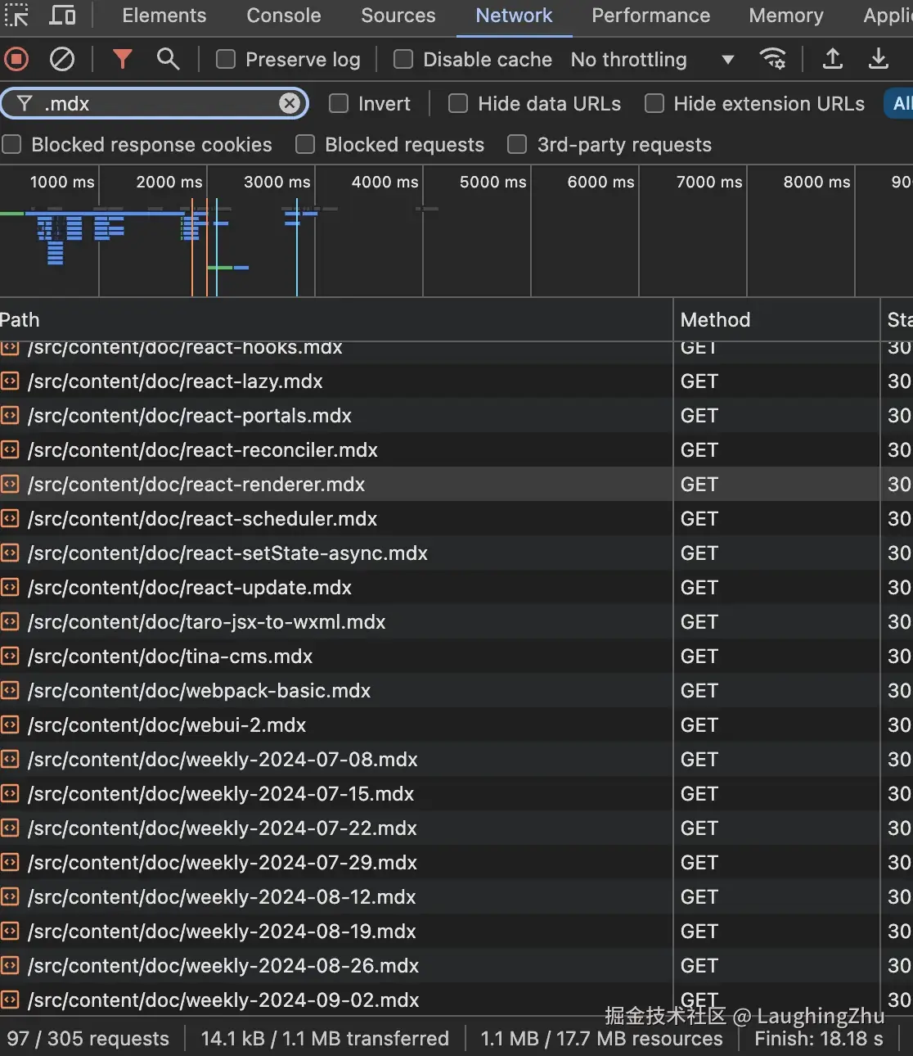Select the tina-cms.mdx request row
Viewport: 913px width, 1056px height.
pyautogui.click(x=456, y=657)
